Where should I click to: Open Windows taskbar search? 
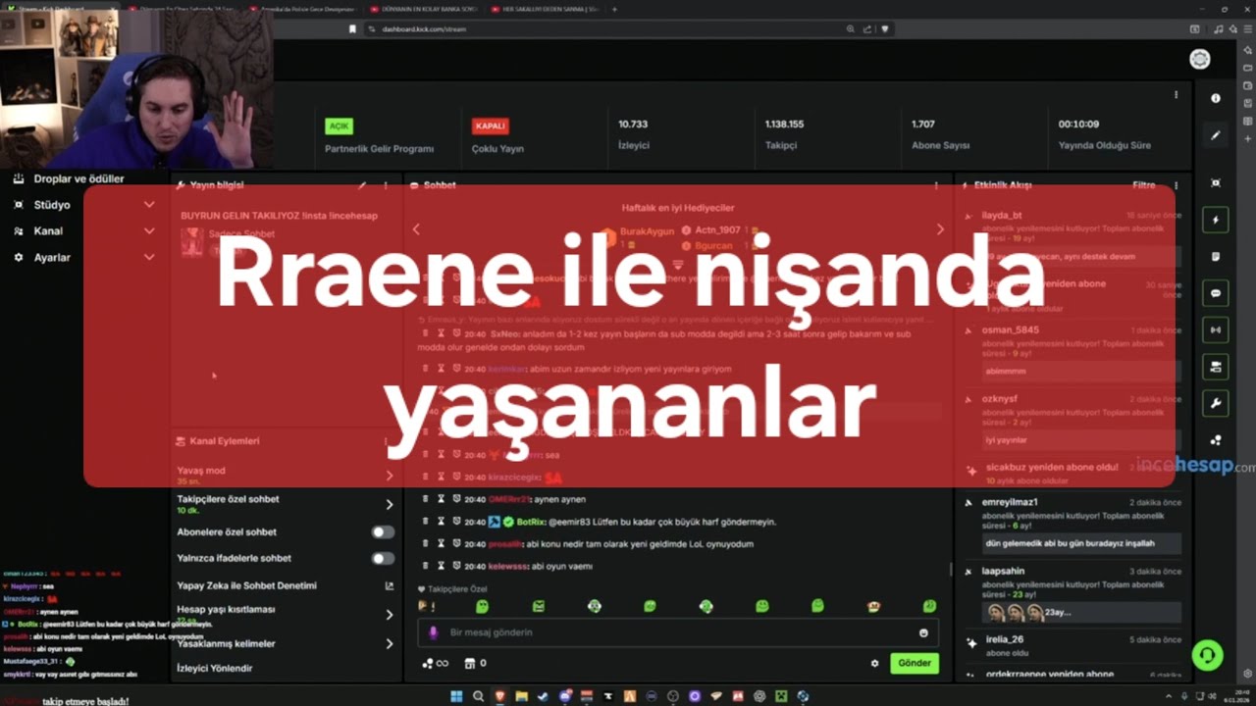click(x=478, y=696)
